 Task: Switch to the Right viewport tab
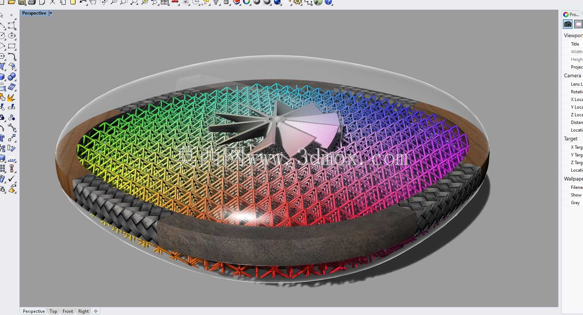coord(84,311)
